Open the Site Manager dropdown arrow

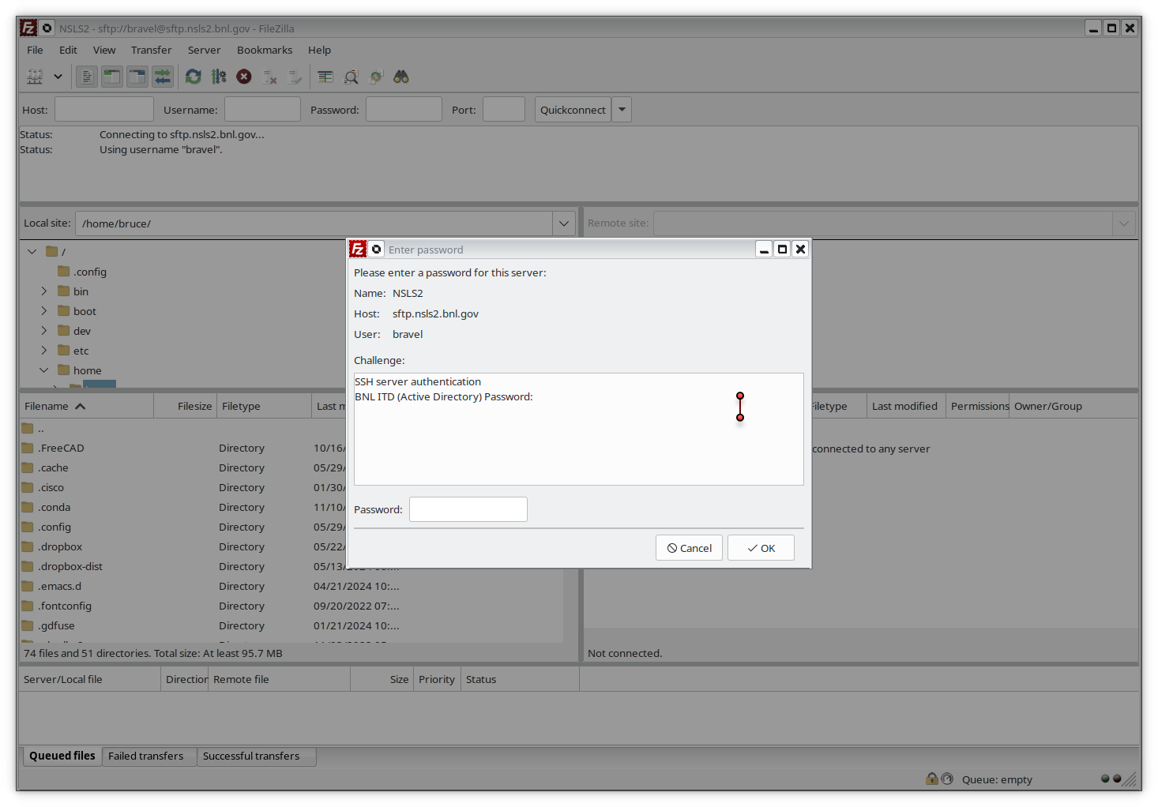(58, 77)
